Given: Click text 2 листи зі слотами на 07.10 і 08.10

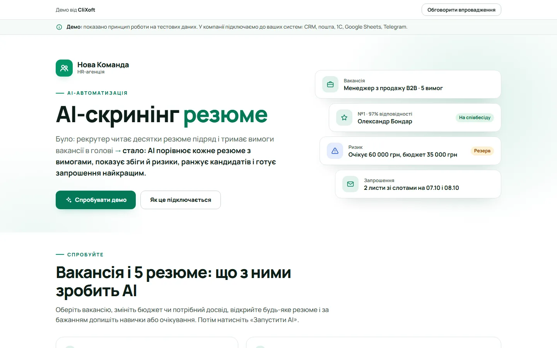Looking at the screenshot, I should tap(412, 188).
